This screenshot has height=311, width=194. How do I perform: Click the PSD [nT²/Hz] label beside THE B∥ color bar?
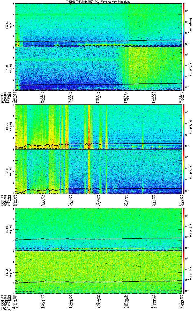[x=191, y=273]
